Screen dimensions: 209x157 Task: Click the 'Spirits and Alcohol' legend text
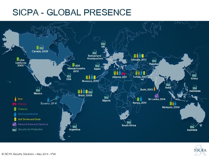point(28,114)
